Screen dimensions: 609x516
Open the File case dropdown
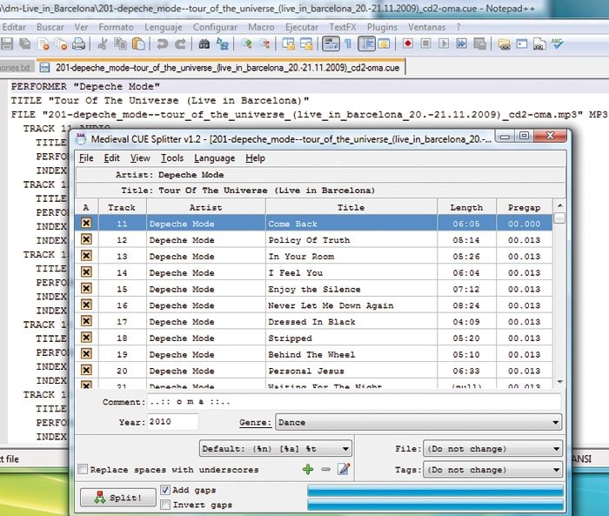click(492, 449)
